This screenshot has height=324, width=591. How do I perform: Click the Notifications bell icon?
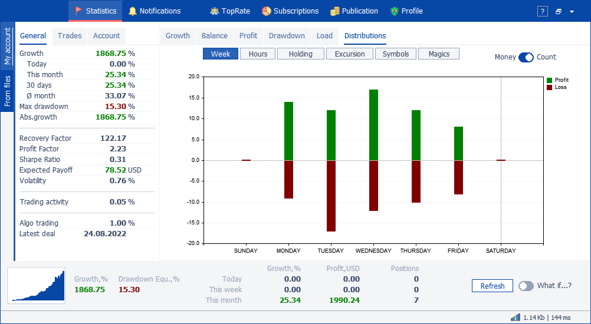point(132,11)
